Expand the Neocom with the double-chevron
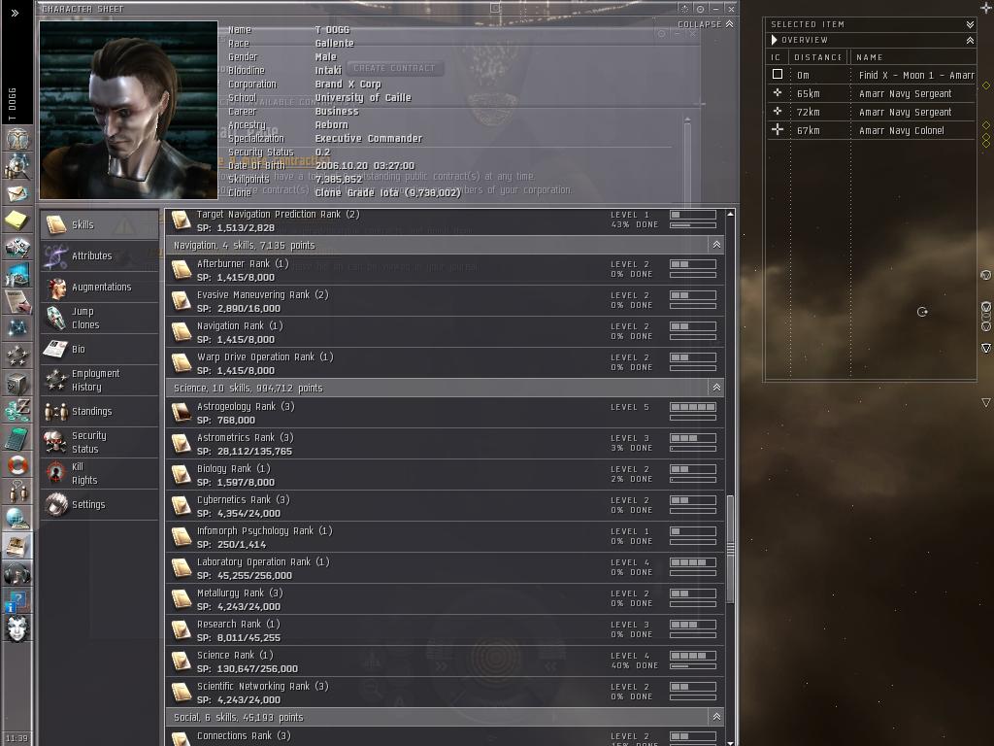The image size is (994, 746). pos(16,13)
